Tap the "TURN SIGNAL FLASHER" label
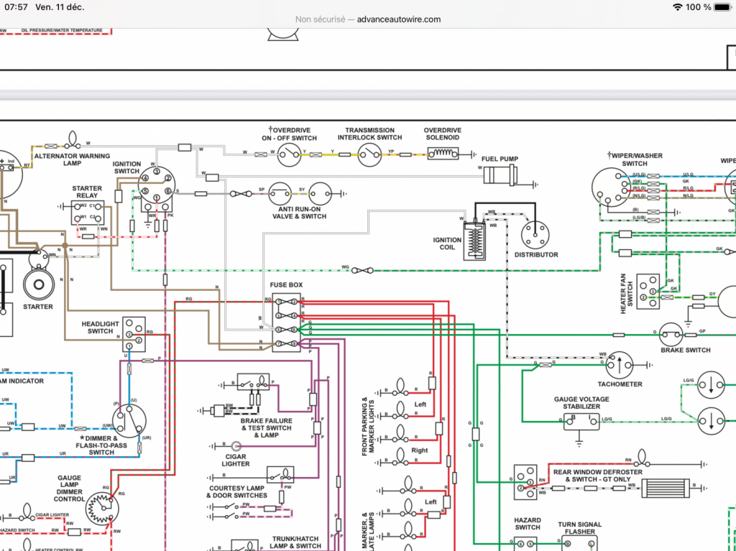This screenshot has height=551, width=736. point(580,528)
